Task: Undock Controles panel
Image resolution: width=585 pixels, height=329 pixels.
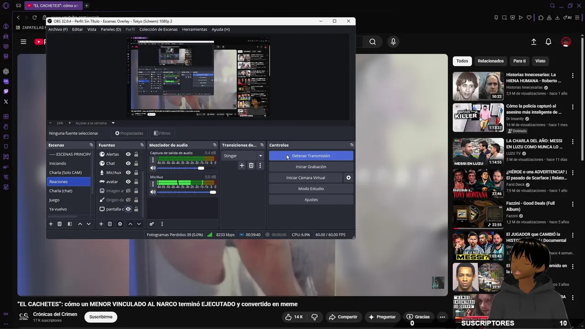Action: (x=351, y=145)
